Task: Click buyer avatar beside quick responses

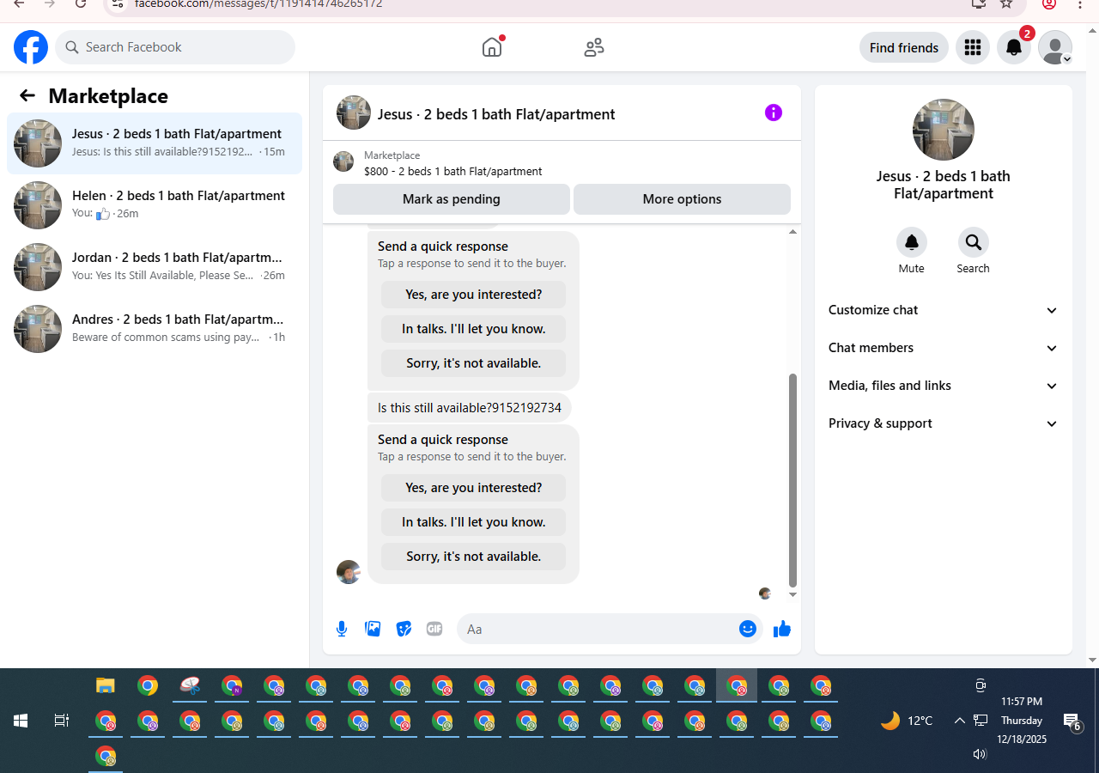Action: (x=349, y=572)
